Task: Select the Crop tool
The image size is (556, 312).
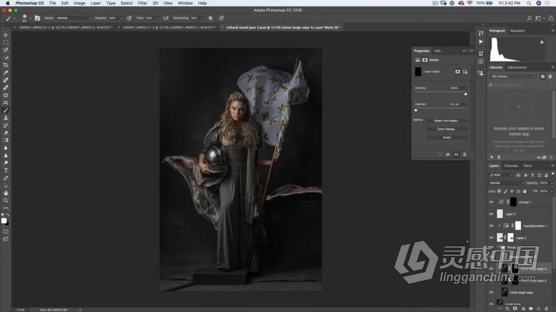Action: pos(5,65)
